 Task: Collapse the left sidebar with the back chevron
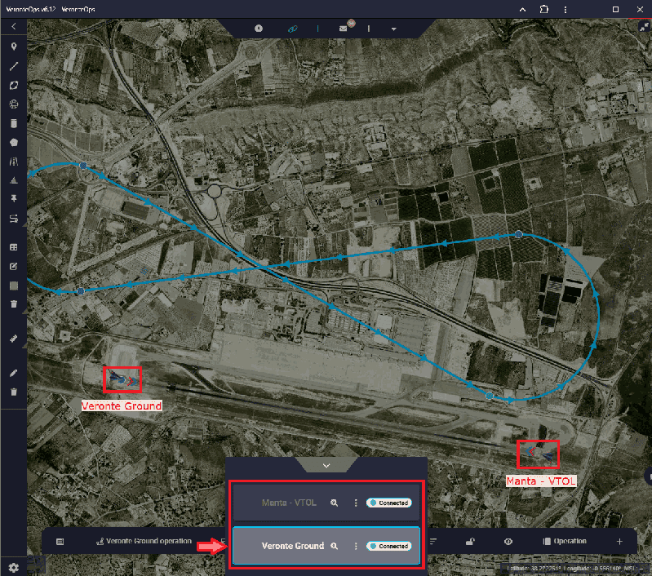point(14,27)
